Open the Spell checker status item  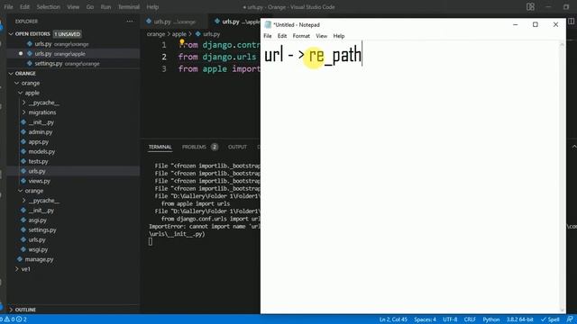pos(550,319)
